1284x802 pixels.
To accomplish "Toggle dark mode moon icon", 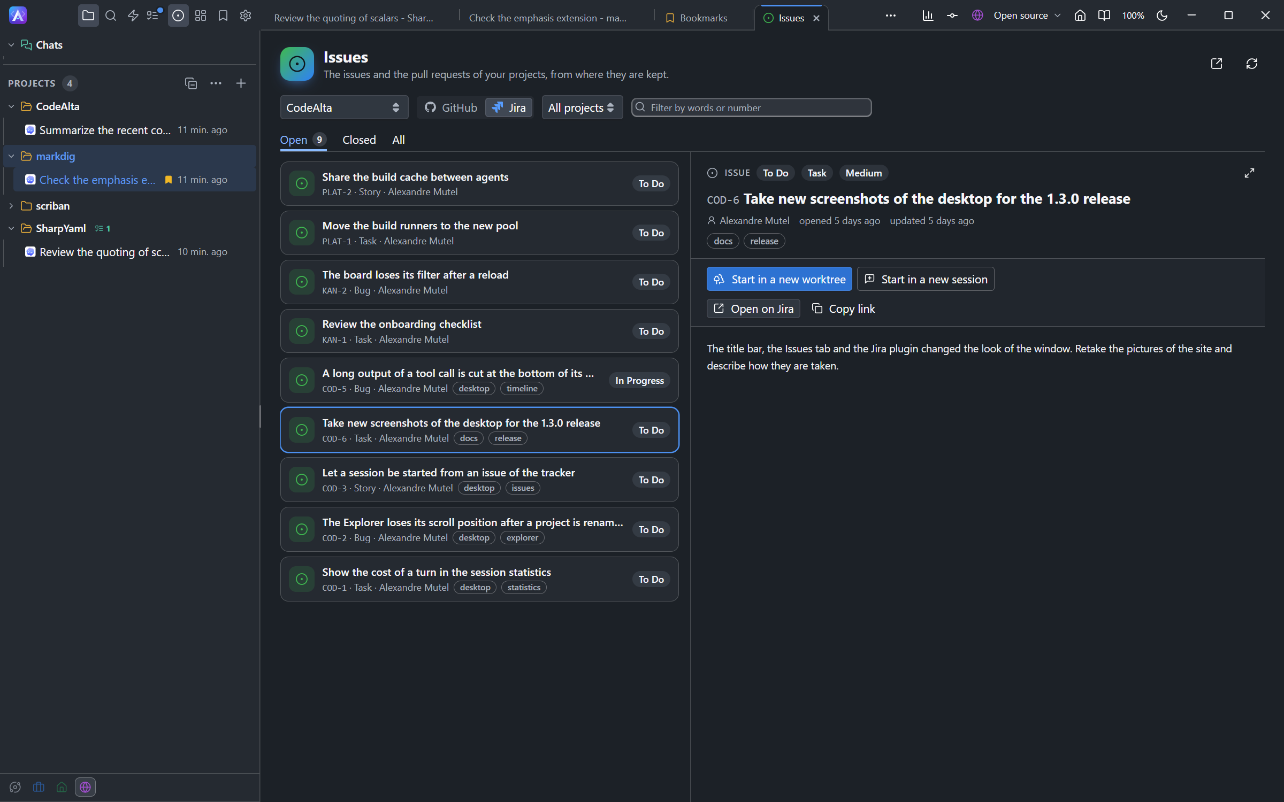I will pos(1162,16).
